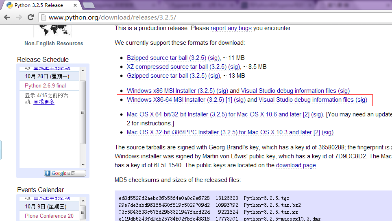
Task: Open the download page link
Action: 296,165
